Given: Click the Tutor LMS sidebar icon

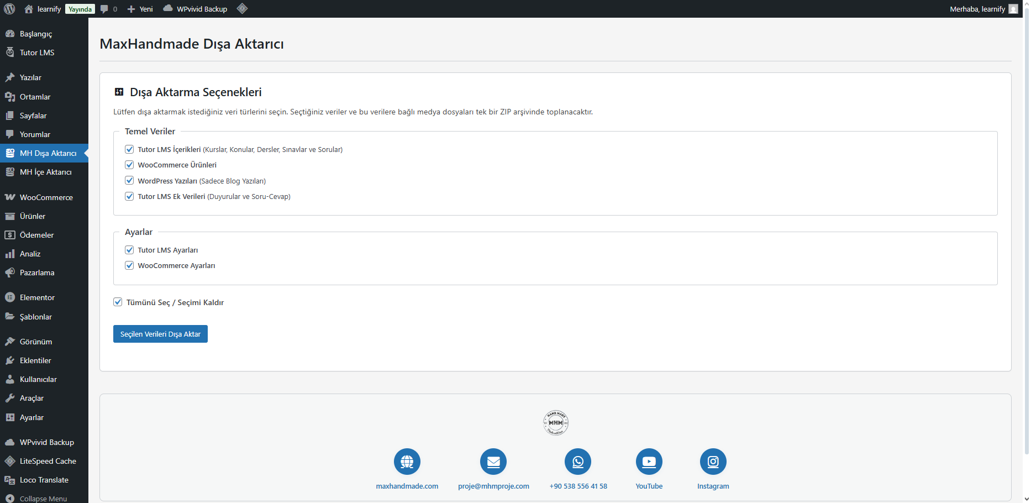Looking at the screenshot, I should click(10, 53).
